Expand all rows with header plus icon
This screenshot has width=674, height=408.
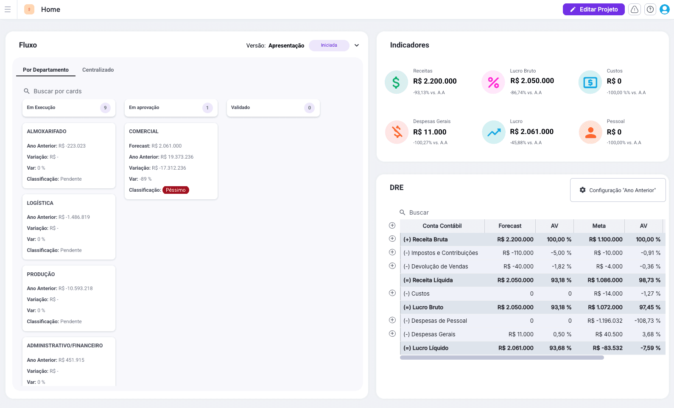[392, 225]
